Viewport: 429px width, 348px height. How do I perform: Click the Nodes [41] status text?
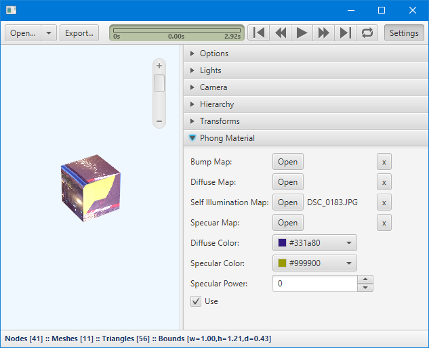[x=24, y=339]
